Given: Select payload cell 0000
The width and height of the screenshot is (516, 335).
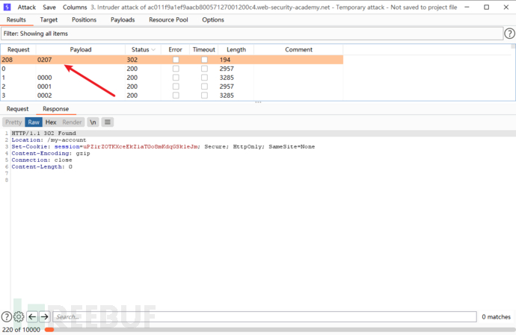Looking at the screenshot, I should tap(44, 78).
